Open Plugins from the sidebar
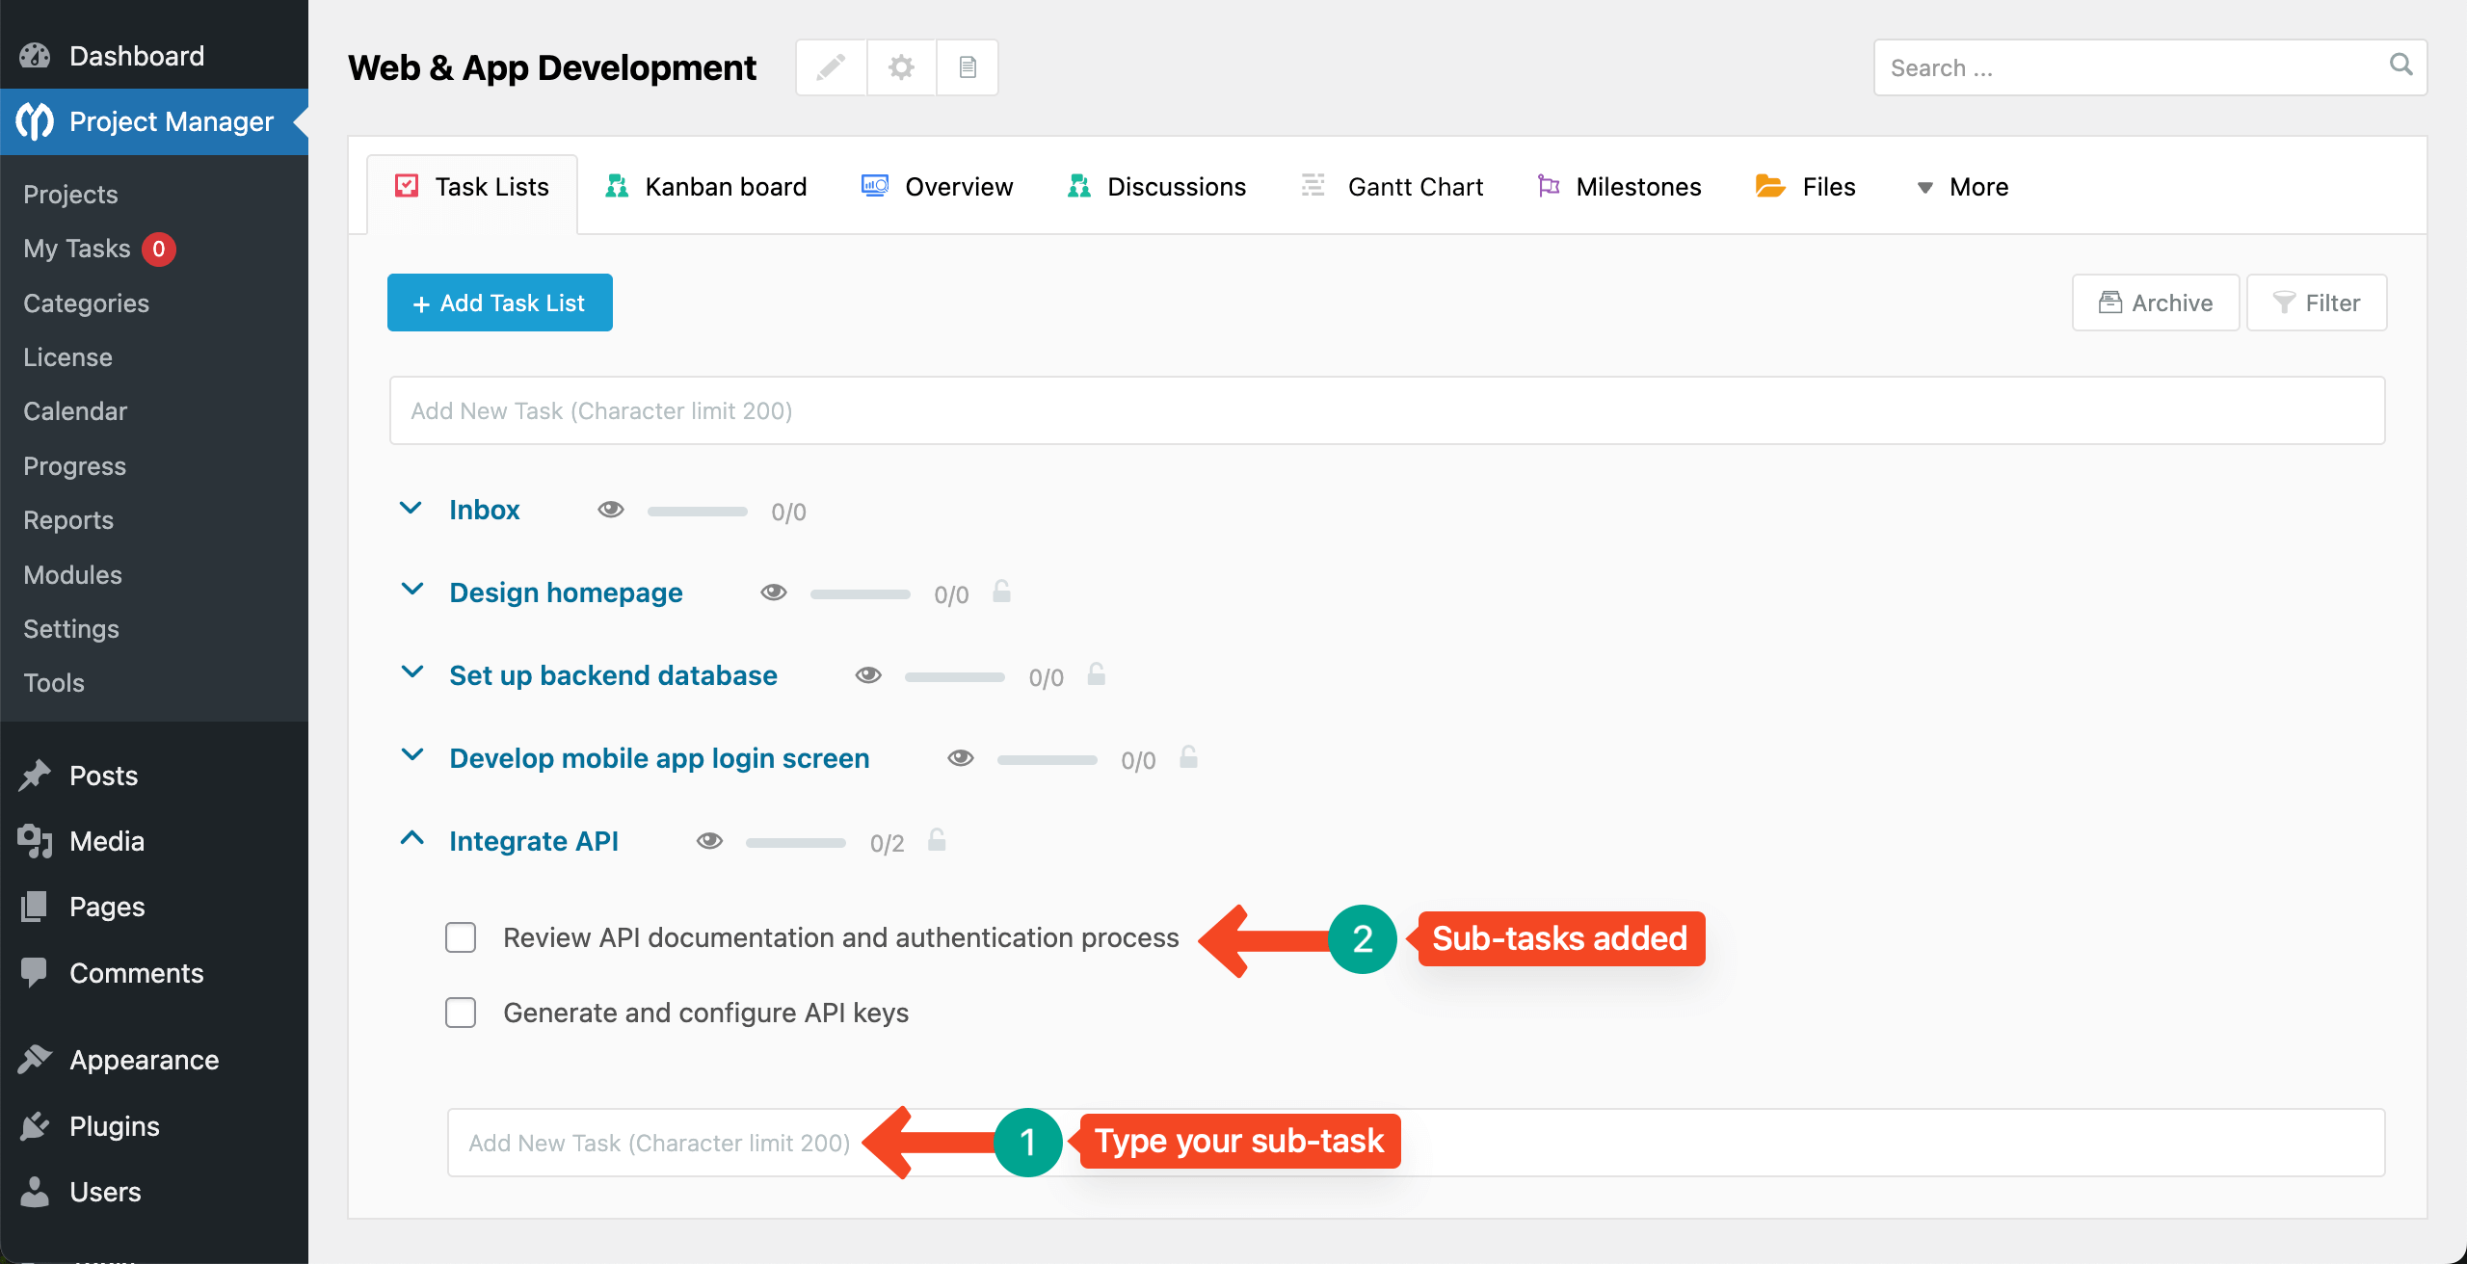Image resolution: width=2467 pixels, height=1264 pixels. click(x=114, y=1126)
